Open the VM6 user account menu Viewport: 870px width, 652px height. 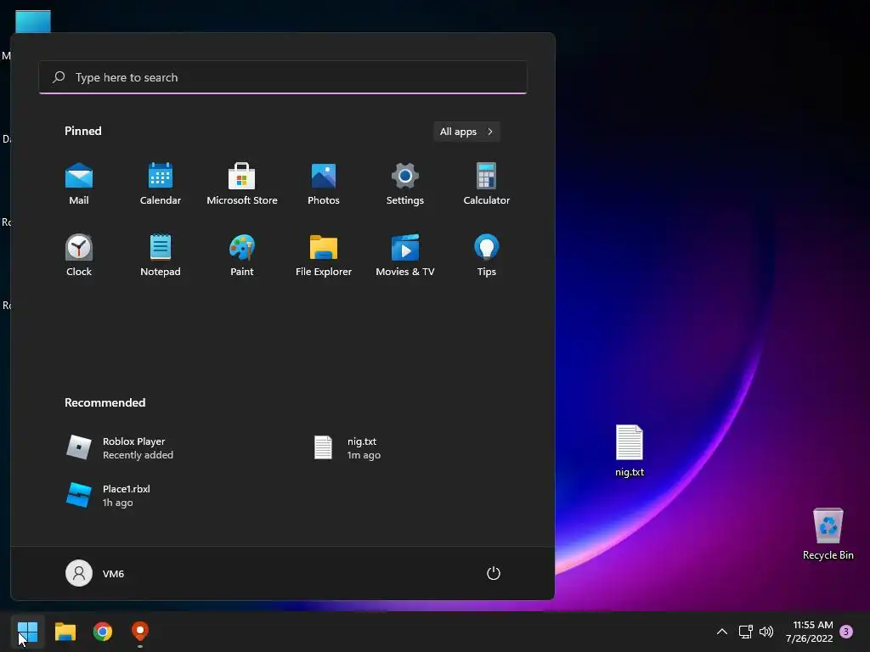coord(95,573)
